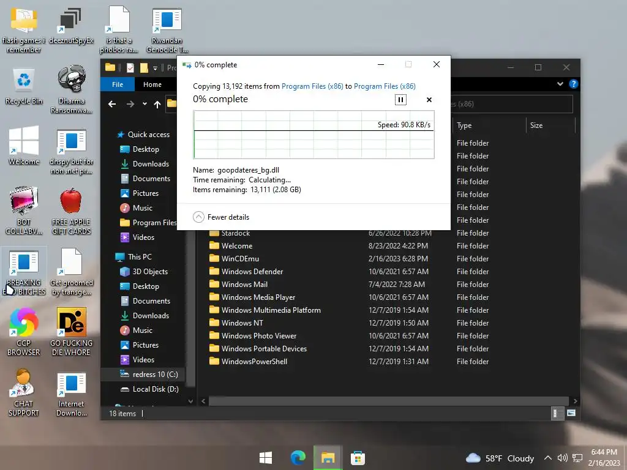Switch to large icons view in status bar
Screen dimensions: 627x470
coord(571,413)
